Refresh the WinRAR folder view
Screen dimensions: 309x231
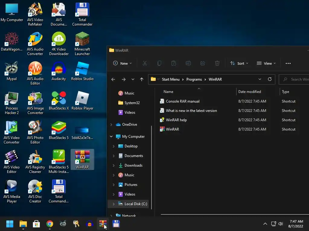pos(270,79)
